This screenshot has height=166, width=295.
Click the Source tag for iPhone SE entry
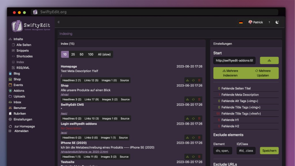[x=124, y=157]
